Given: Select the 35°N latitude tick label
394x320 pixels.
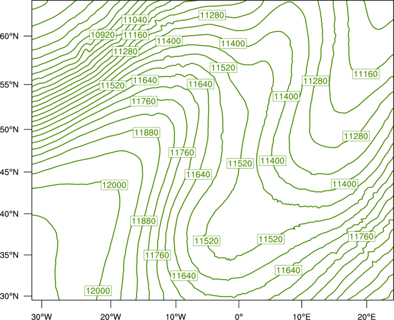Looking at the screenshot, I should (x=10, y=255).
